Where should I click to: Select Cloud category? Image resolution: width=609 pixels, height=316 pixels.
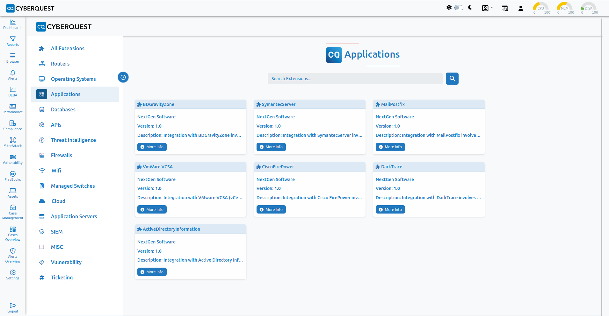[75, 201]
